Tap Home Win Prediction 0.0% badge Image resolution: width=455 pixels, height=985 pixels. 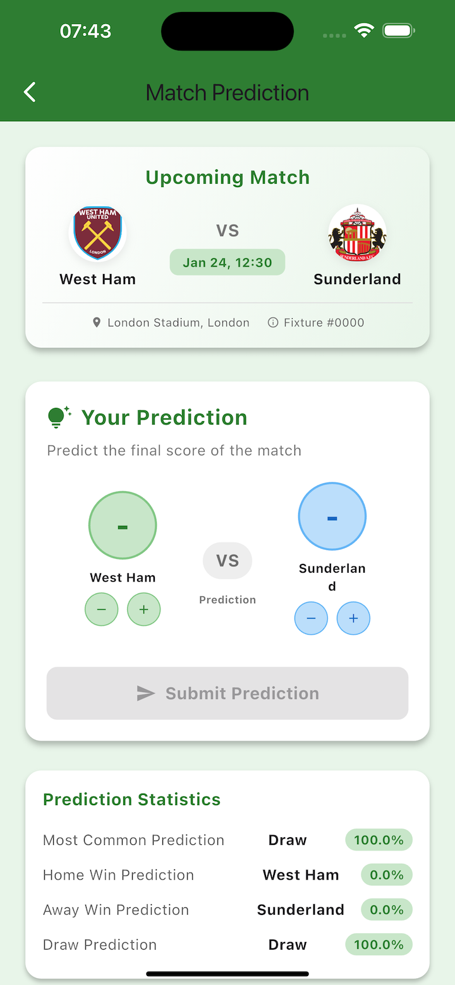[387, 875]
